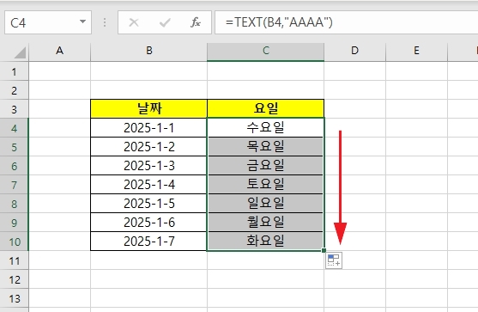Click the fill handle at selection corner
The image size is (478, 312).
coord(324,251)
